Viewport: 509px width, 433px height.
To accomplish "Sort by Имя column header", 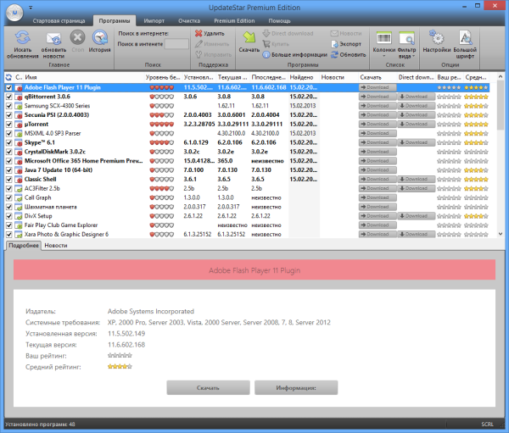I will coord(84,77).
